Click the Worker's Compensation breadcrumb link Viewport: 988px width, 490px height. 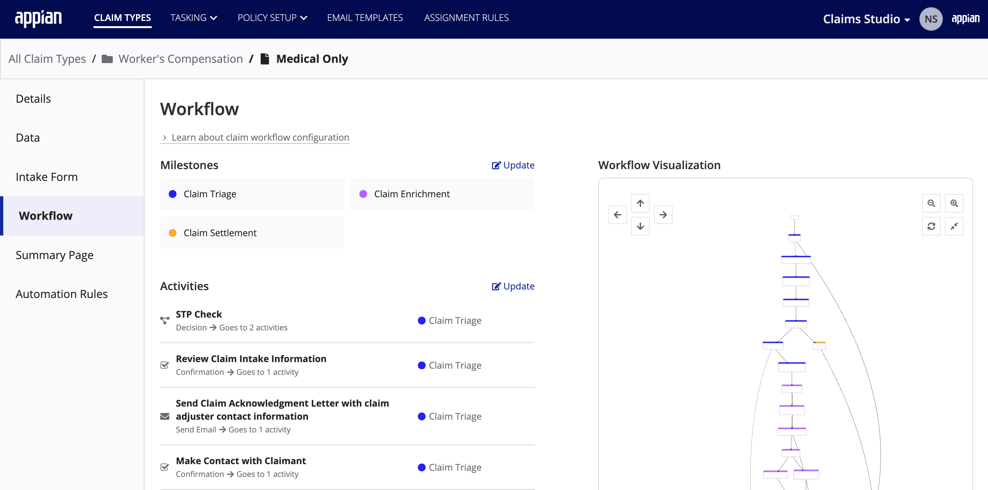pyautogui.click(x=180, y=59)
